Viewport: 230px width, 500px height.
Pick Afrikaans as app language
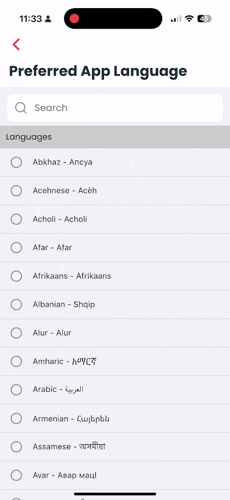pyautogui.click(x=115, y=276)
